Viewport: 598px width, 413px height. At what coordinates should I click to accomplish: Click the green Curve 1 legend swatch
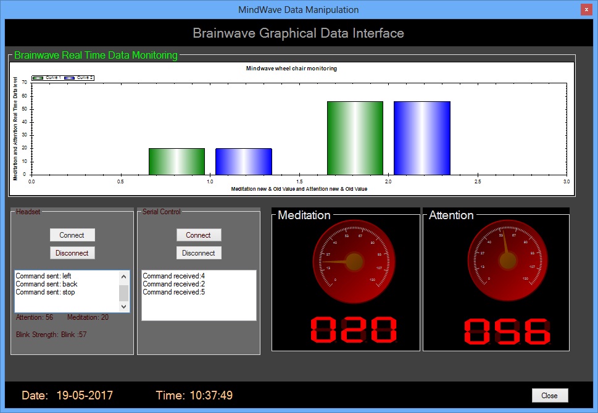pos(37,78)
